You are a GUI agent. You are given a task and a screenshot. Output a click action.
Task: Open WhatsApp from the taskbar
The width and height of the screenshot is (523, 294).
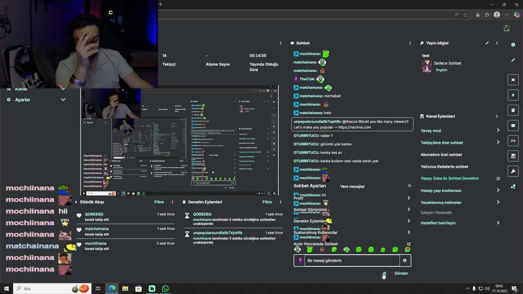click(165, 289)
